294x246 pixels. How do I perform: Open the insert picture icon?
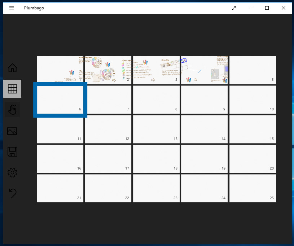pos(12,131)
